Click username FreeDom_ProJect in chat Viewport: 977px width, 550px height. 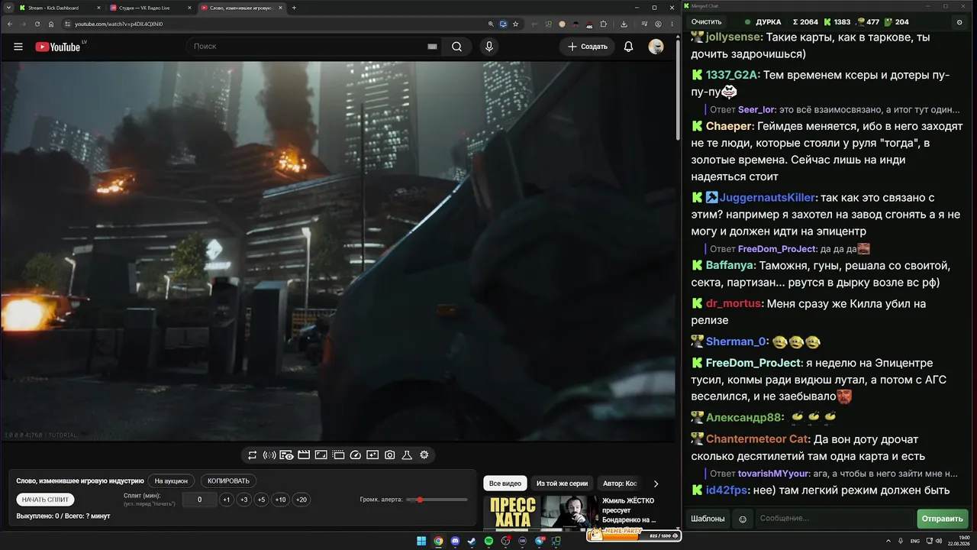[x=753, y=363]
